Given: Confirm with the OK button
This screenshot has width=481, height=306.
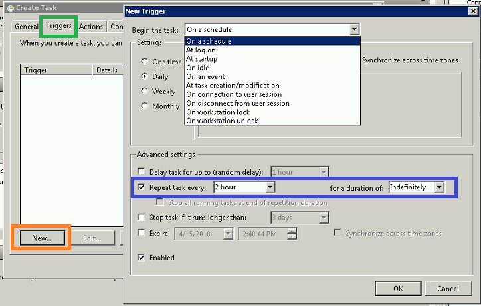Looking at the screenshot, I should tap(398, 289).
